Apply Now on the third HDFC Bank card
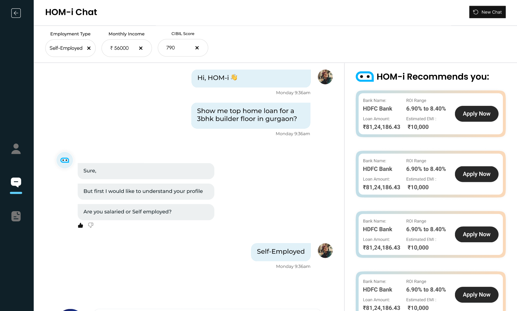The image size is (517, 311). point(477,234)
